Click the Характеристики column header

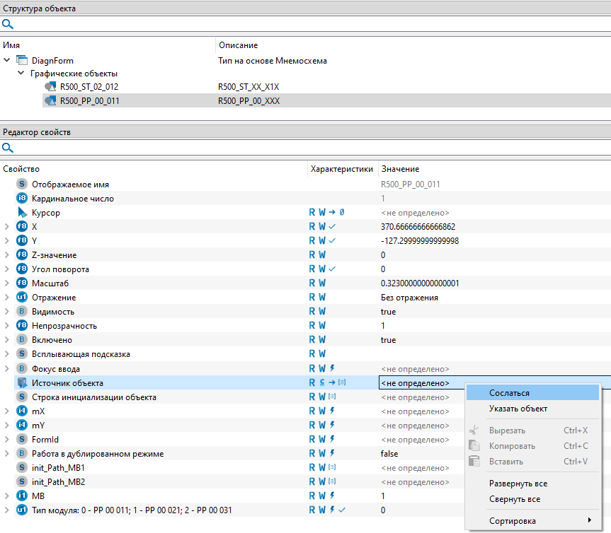click(341, 169)
